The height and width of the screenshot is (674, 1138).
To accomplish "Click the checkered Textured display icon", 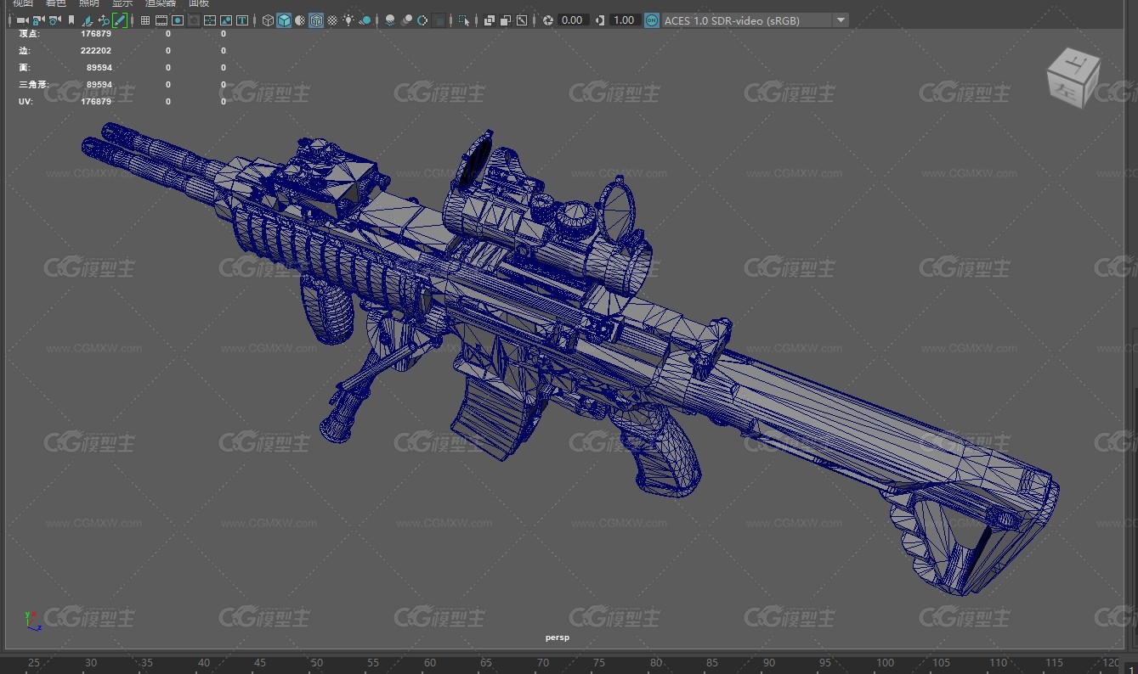I will click(332, 20).
